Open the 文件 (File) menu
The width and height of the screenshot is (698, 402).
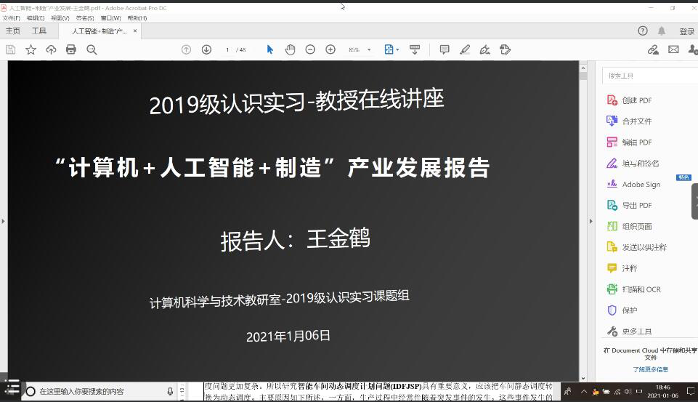click(11, 17)
